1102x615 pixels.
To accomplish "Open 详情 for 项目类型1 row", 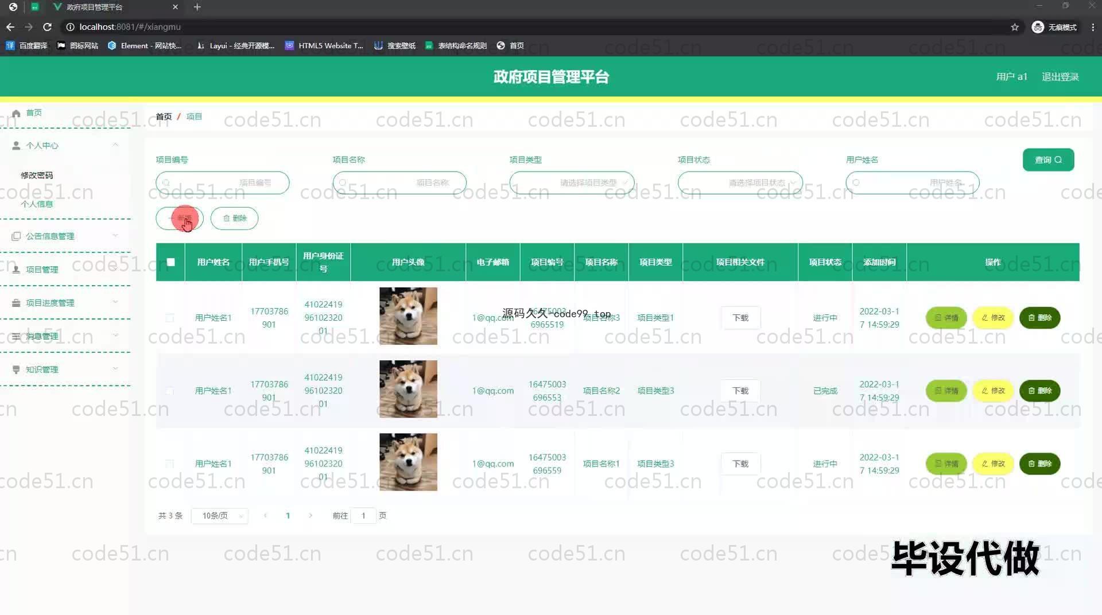I will (x=946, y=318).
